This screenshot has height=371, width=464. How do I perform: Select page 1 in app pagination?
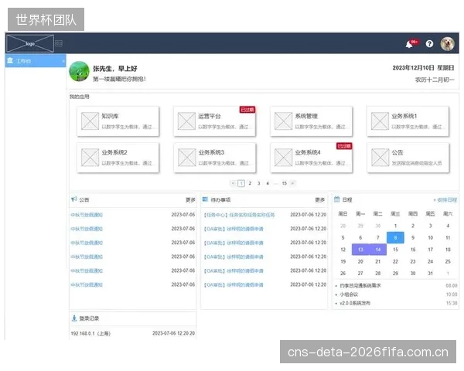[x=241, y=183]
